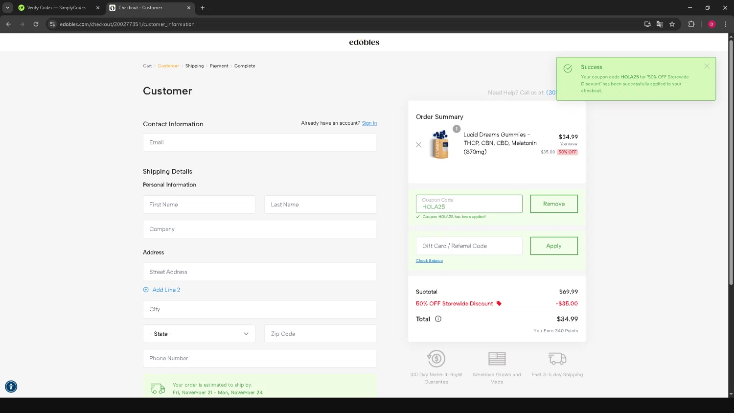The image size is (734, 413).
Task: Go forward in browser history
Action: point(22,24)
